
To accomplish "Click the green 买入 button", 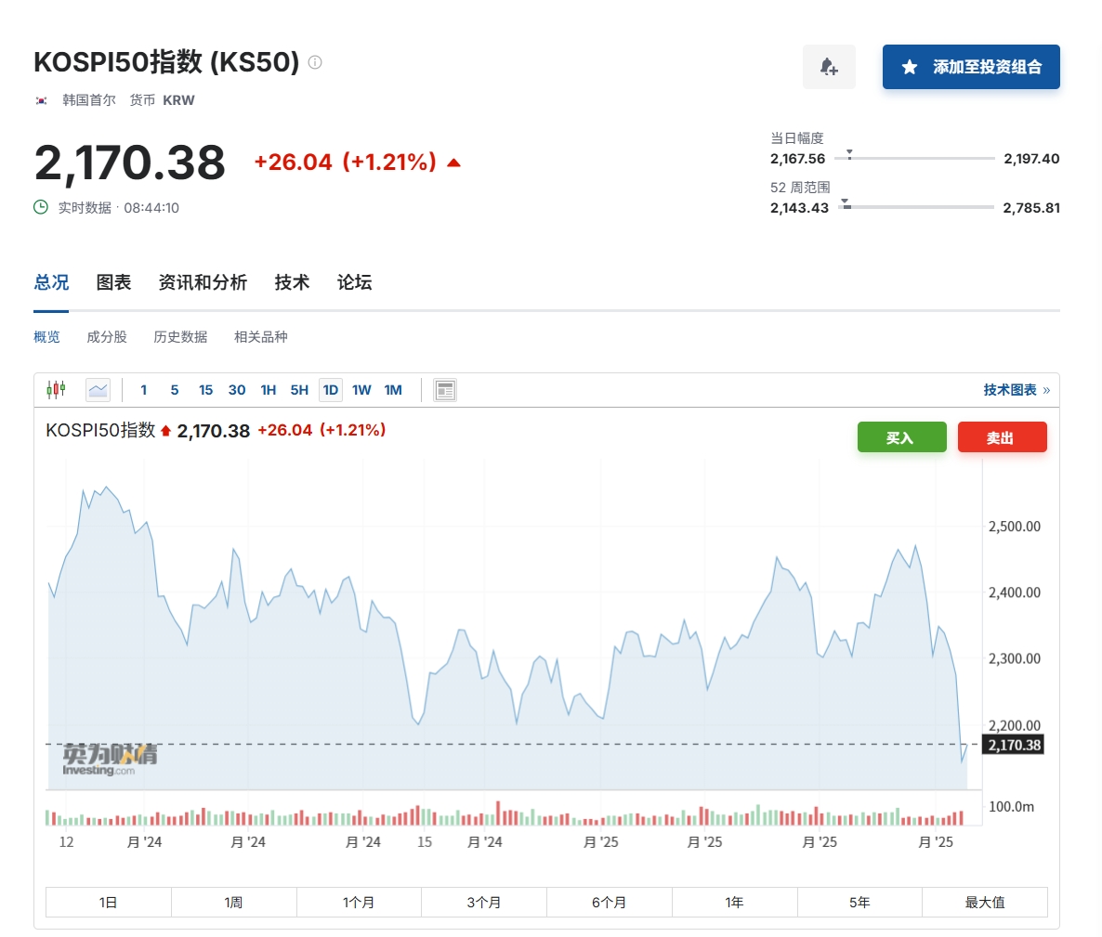I will tap(901, 437).
